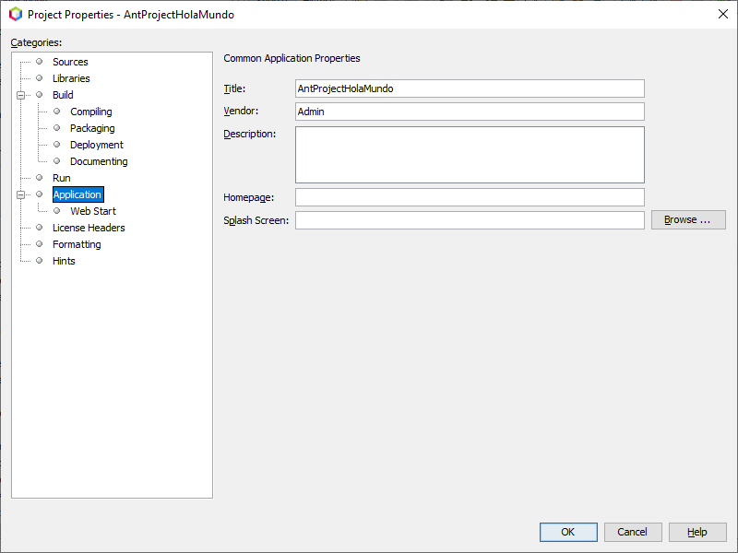The image size is (738, 553).
Task: Collapse the Build category tree node
Action: point(20,95)
